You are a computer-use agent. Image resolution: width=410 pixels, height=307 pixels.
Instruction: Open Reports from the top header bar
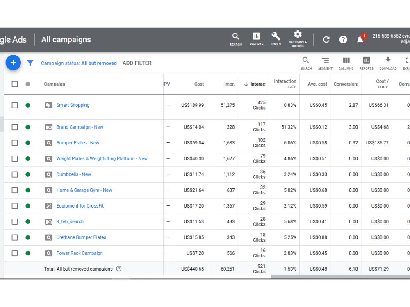pos(256,39)
